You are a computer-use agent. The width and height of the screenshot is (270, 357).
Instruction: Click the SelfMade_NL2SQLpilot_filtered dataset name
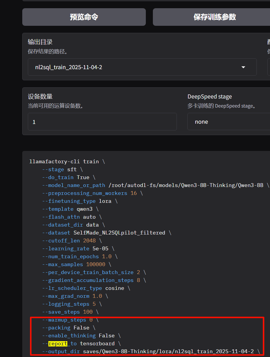[x=119, y=233]
